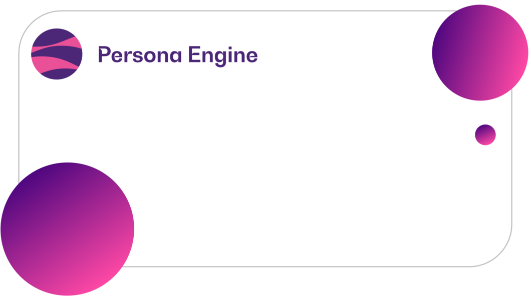Select the word "Engine" in the title
531x300 pixels.
click(x=223, y=56)
